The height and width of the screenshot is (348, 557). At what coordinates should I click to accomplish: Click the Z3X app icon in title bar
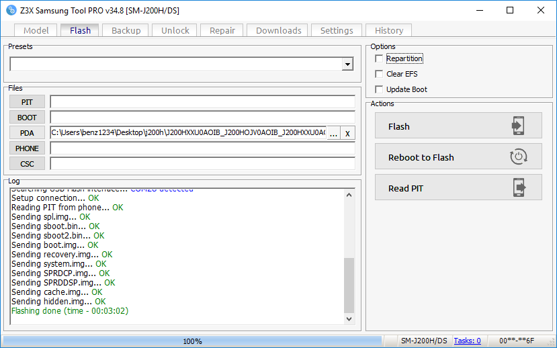(x=11, y=10)
